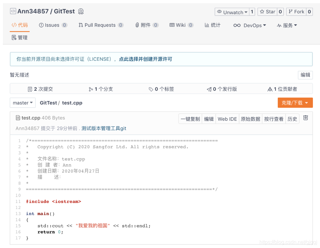This screenshot has height=248, width=320.
Task: Click the star count number
Action: [280, 12]
